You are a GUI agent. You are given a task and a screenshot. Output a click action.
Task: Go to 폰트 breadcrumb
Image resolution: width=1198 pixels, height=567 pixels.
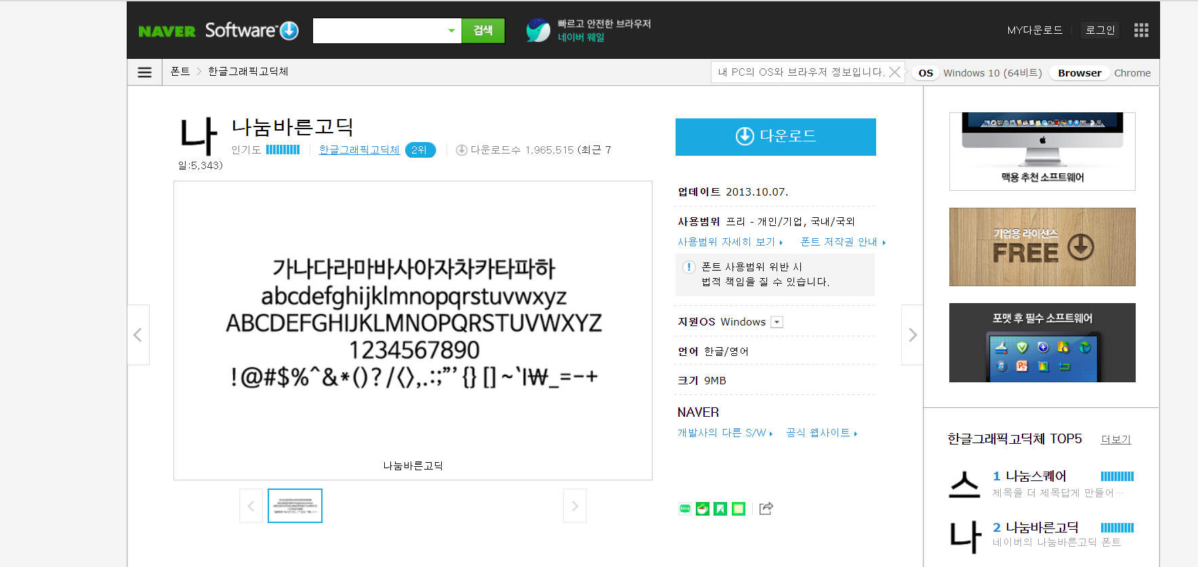point(180,71)
